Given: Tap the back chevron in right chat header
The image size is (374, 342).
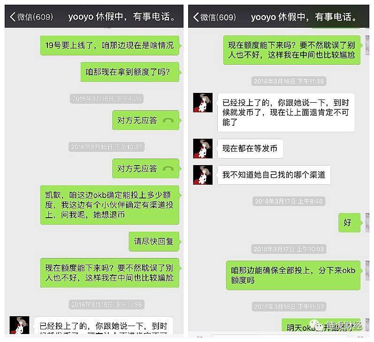Looking at the screenshot, I should (196, 17).
